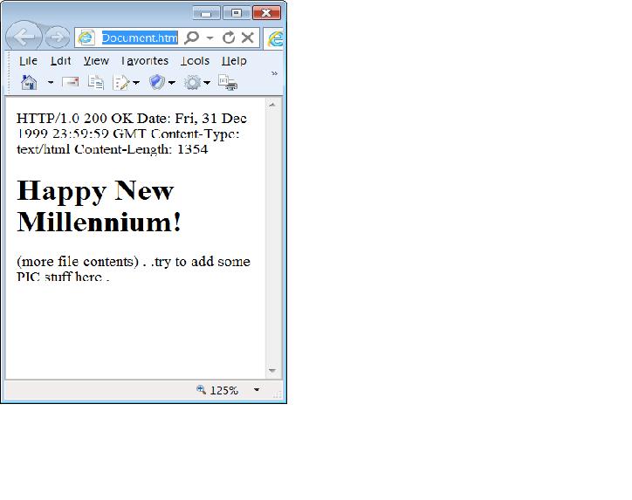Click the Refresh page icon

229,38
